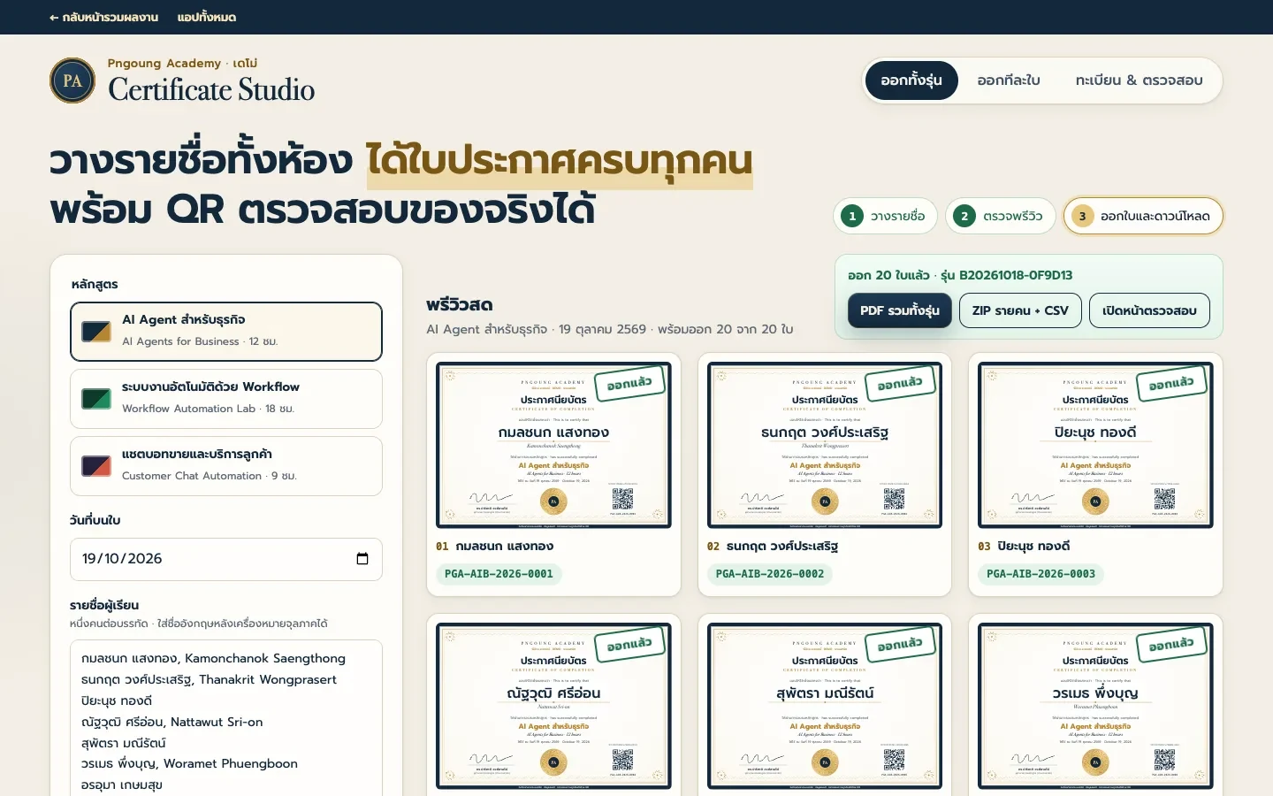Go to step 2 ตรวจพรีวิว

point(1001,216)
